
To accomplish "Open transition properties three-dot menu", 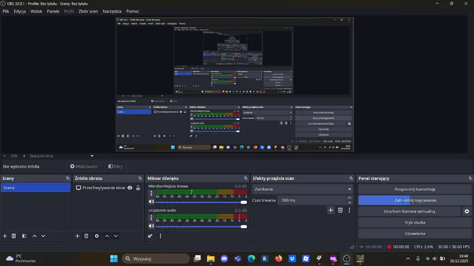I will pos(350,210).
